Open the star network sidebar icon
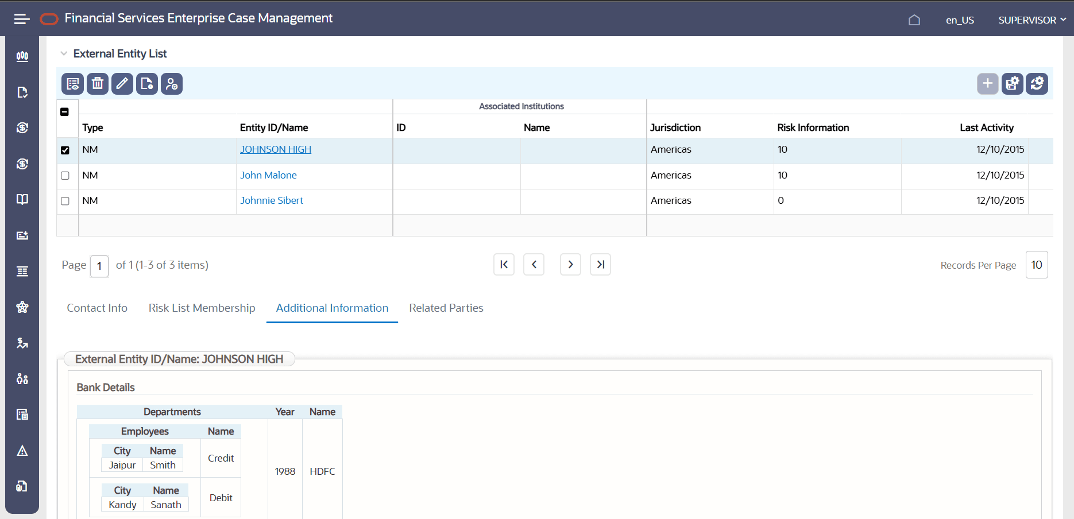The image size is (1074, 519). coord(22,307)
